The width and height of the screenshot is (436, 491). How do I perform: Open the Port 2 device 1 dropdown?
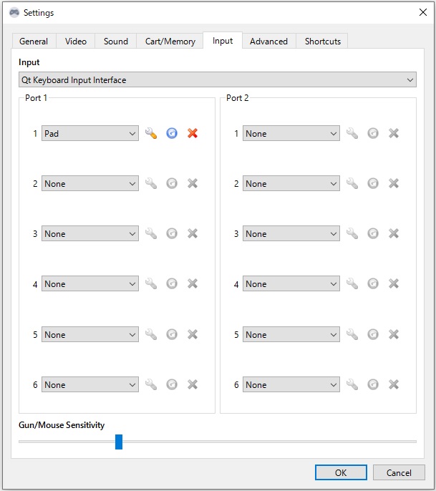point(291,133)
